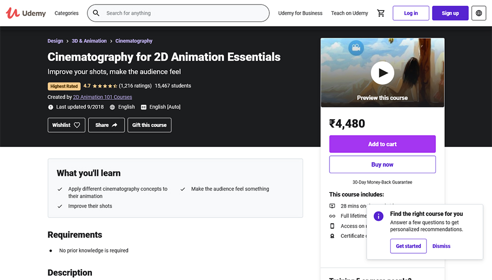Viewport: 492px width, 280px height.
Task: Click 30-Day Money-Back Guarantee text
Action: click(x=382, y=182)
